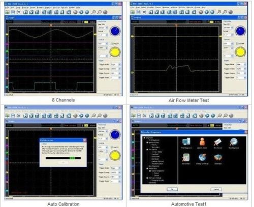Click Cancel in the Vehicle Diagnosis dialog
The height and width of the screenshot is (207, 254).
point(216,189)
